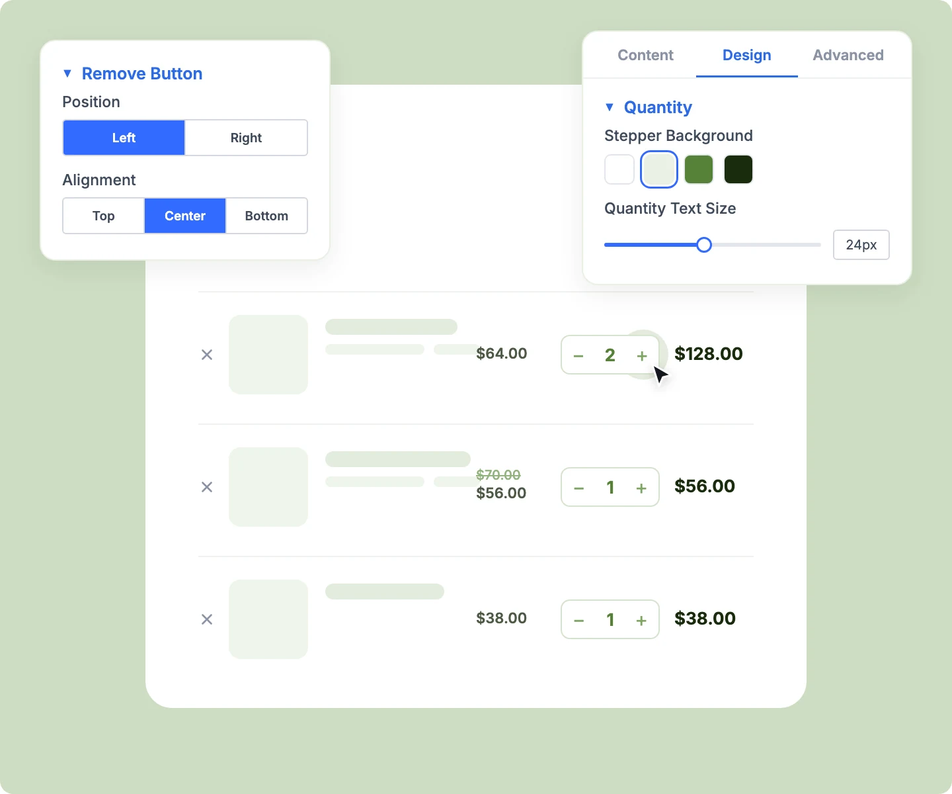Click the $128.00 line total
Image resolution: width=952 pixels, height=794 pixels.
pos(709,354)
